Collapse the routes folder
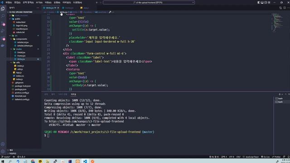Image resolution: width=290 pixels, height=163 pixels. pyautogui.click(x=19, y=49)
